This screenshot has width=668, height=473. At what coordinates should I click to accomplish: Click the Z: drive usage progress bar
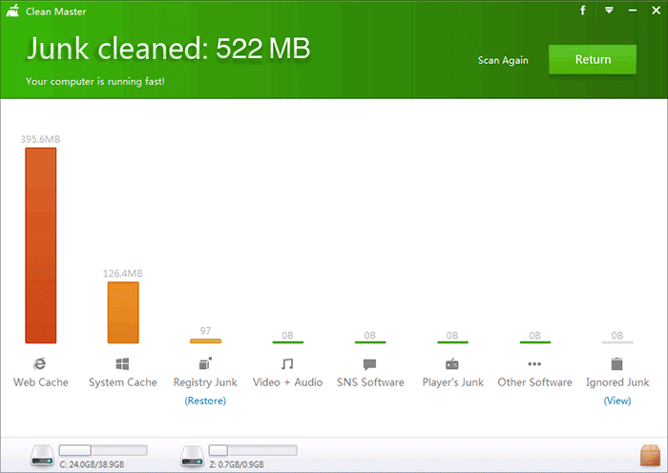[x=253, y=450]
